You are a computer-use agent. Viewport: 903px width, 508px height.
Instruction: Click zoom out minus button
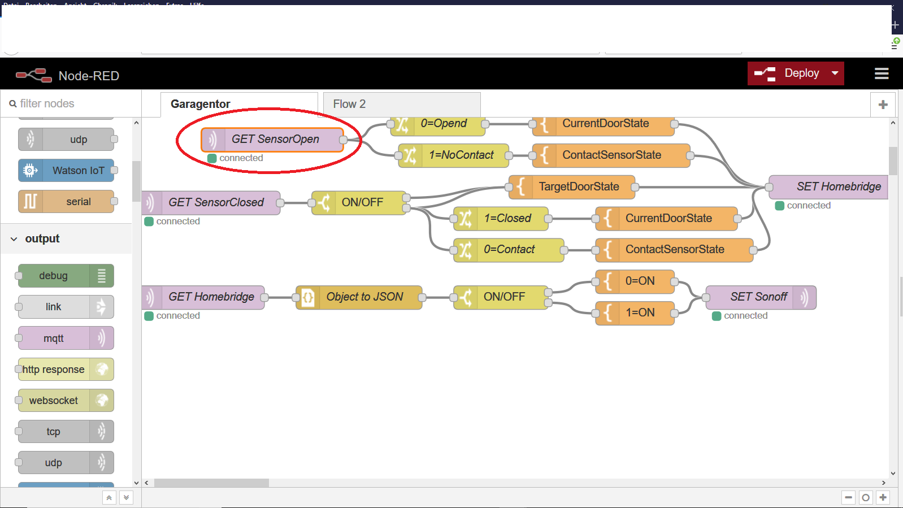(x=848, y=497)
